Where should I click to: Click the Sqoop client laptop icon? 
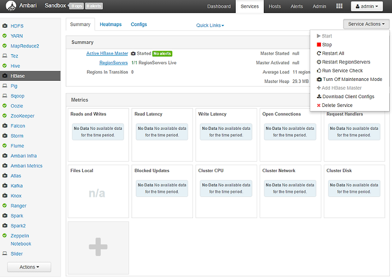(5, 95)
